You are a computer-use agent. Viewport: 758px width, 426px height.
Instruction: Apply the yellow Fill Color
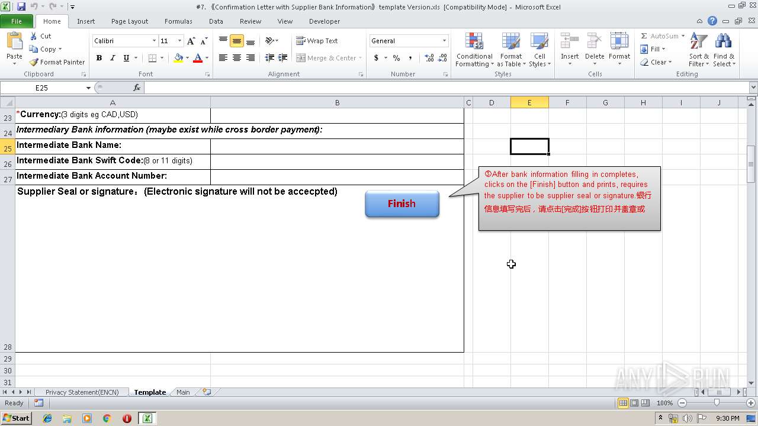coord(178,58)
